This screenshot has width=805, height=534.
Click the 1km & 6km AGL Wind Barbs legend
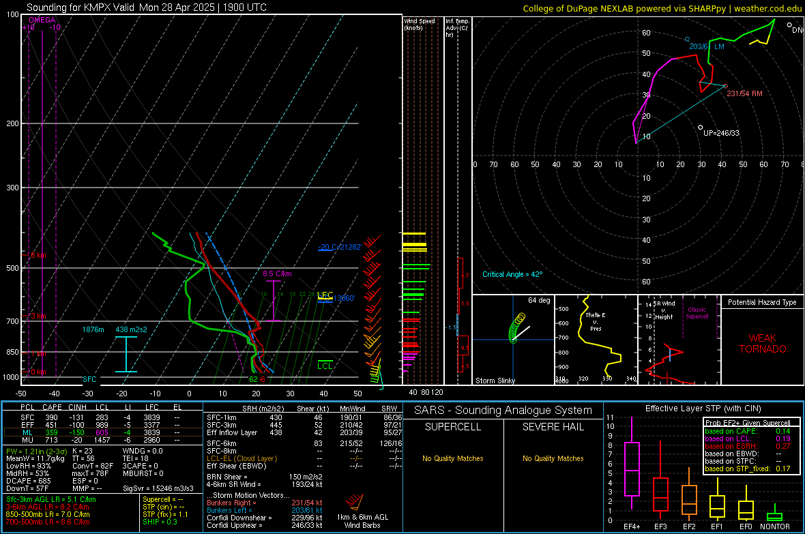tap(362, 521)
